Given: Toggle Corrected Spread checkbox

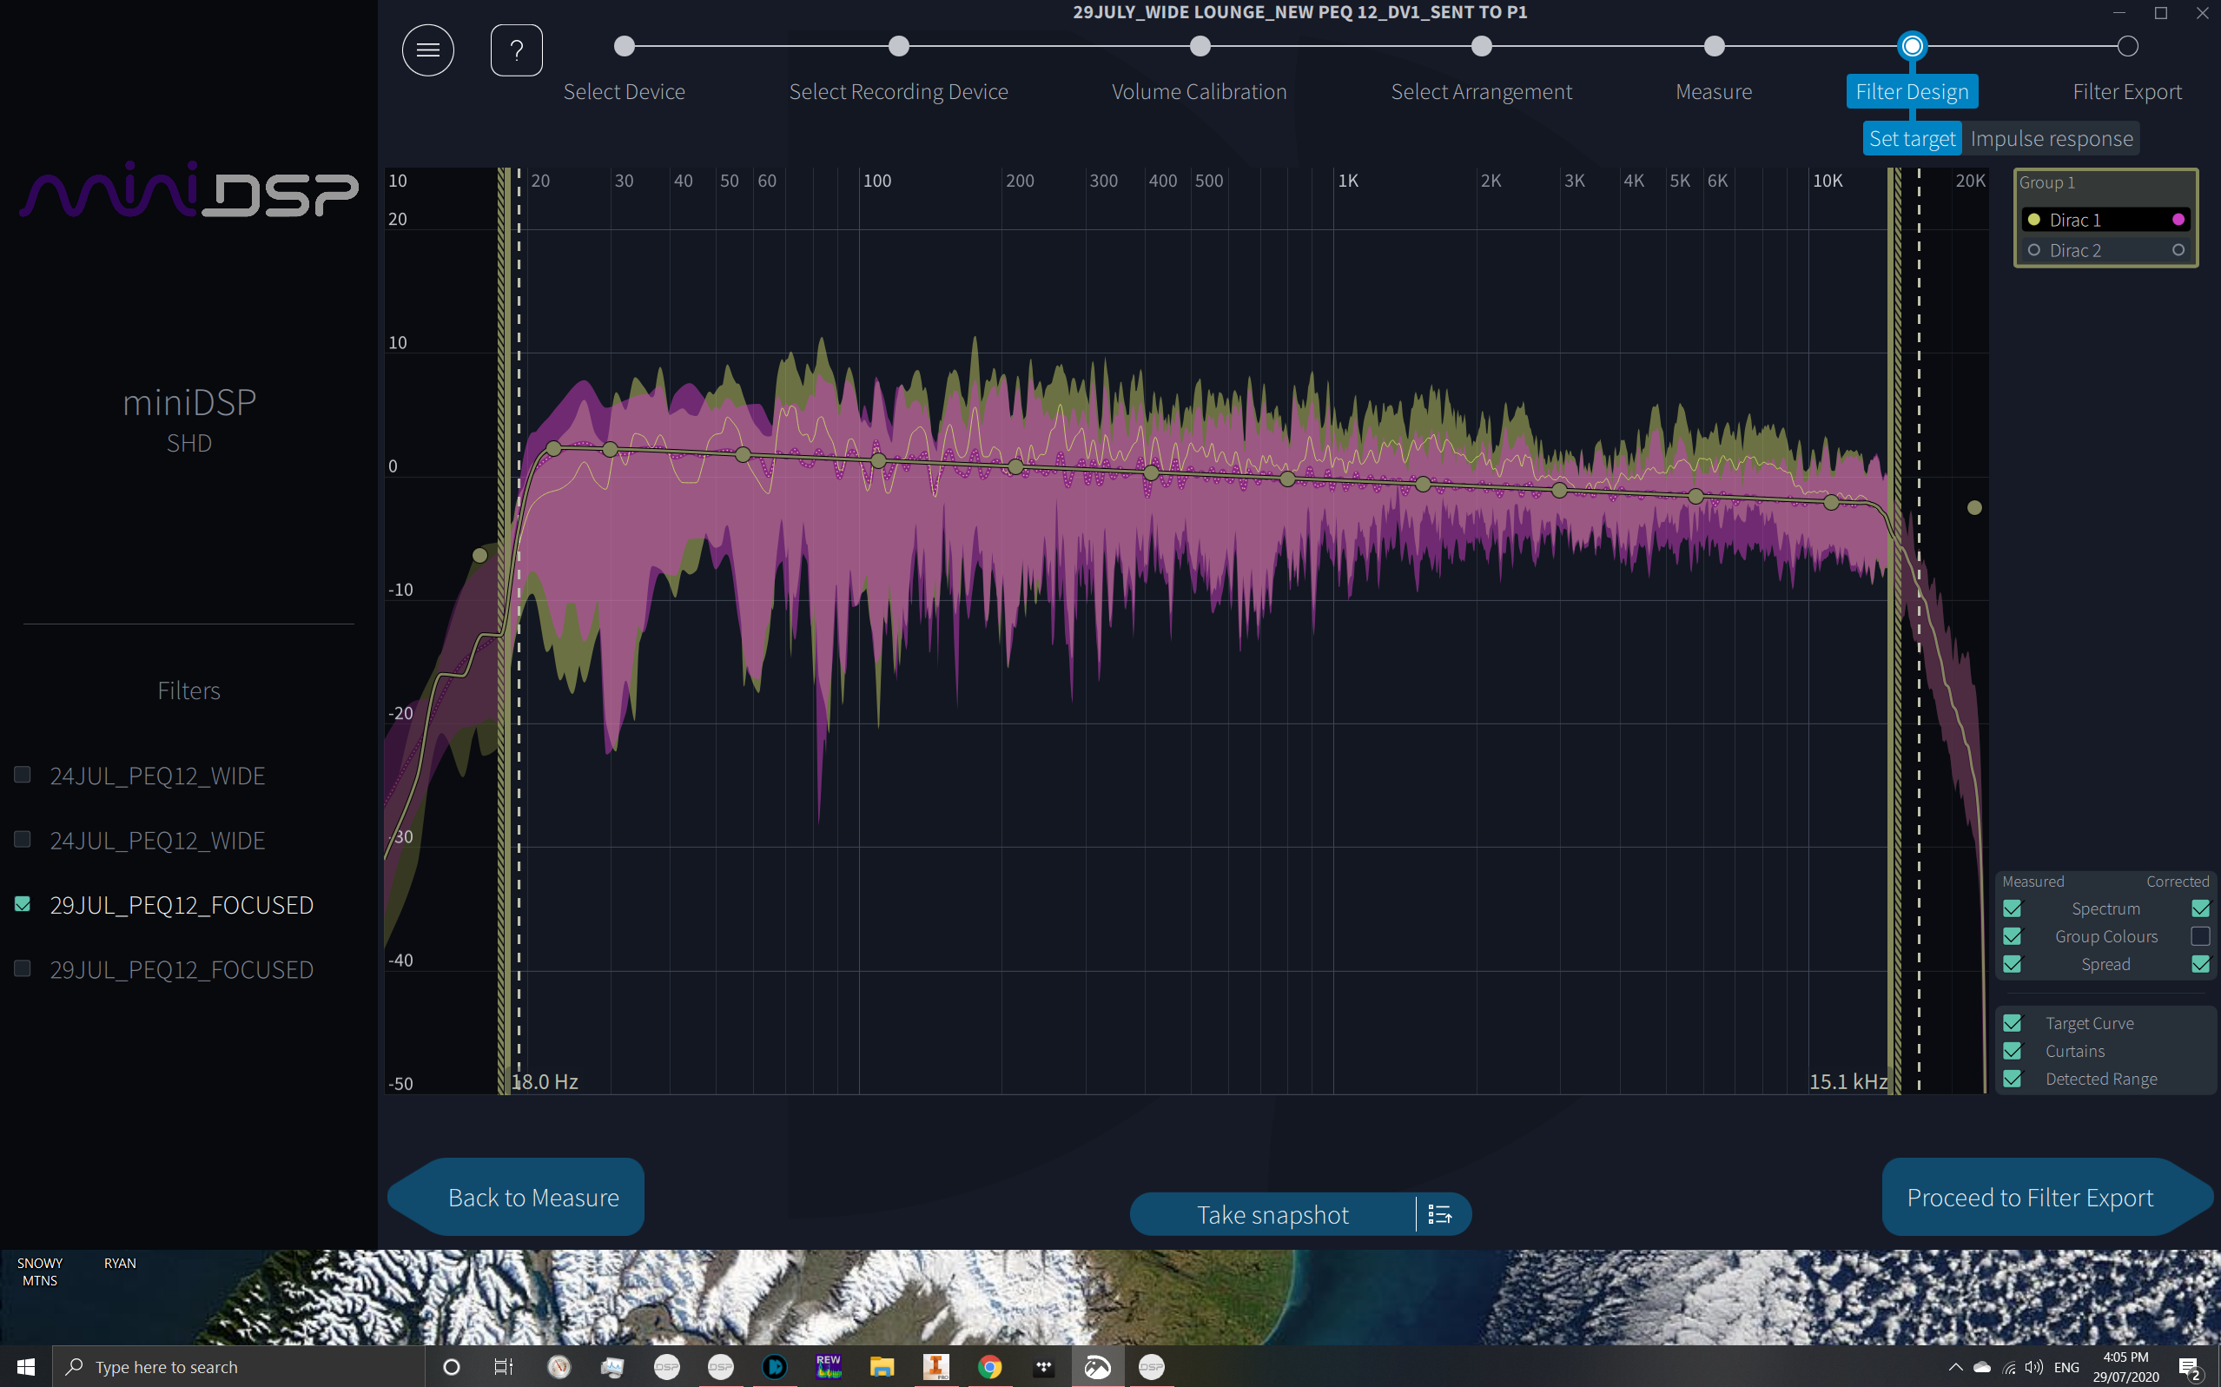Looking at the screenshot, I should pyautogui.click(x=2200, y=964).
